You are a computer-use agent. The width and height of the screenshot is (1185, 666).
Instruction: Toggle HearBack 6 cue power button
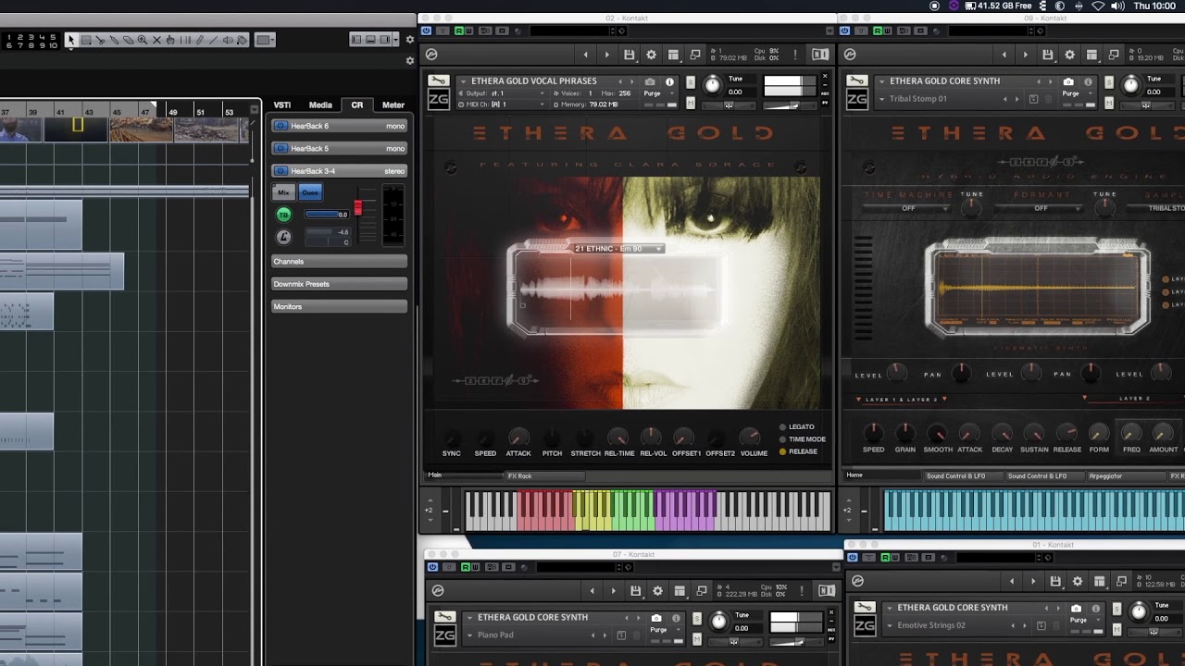coord(281,126)
